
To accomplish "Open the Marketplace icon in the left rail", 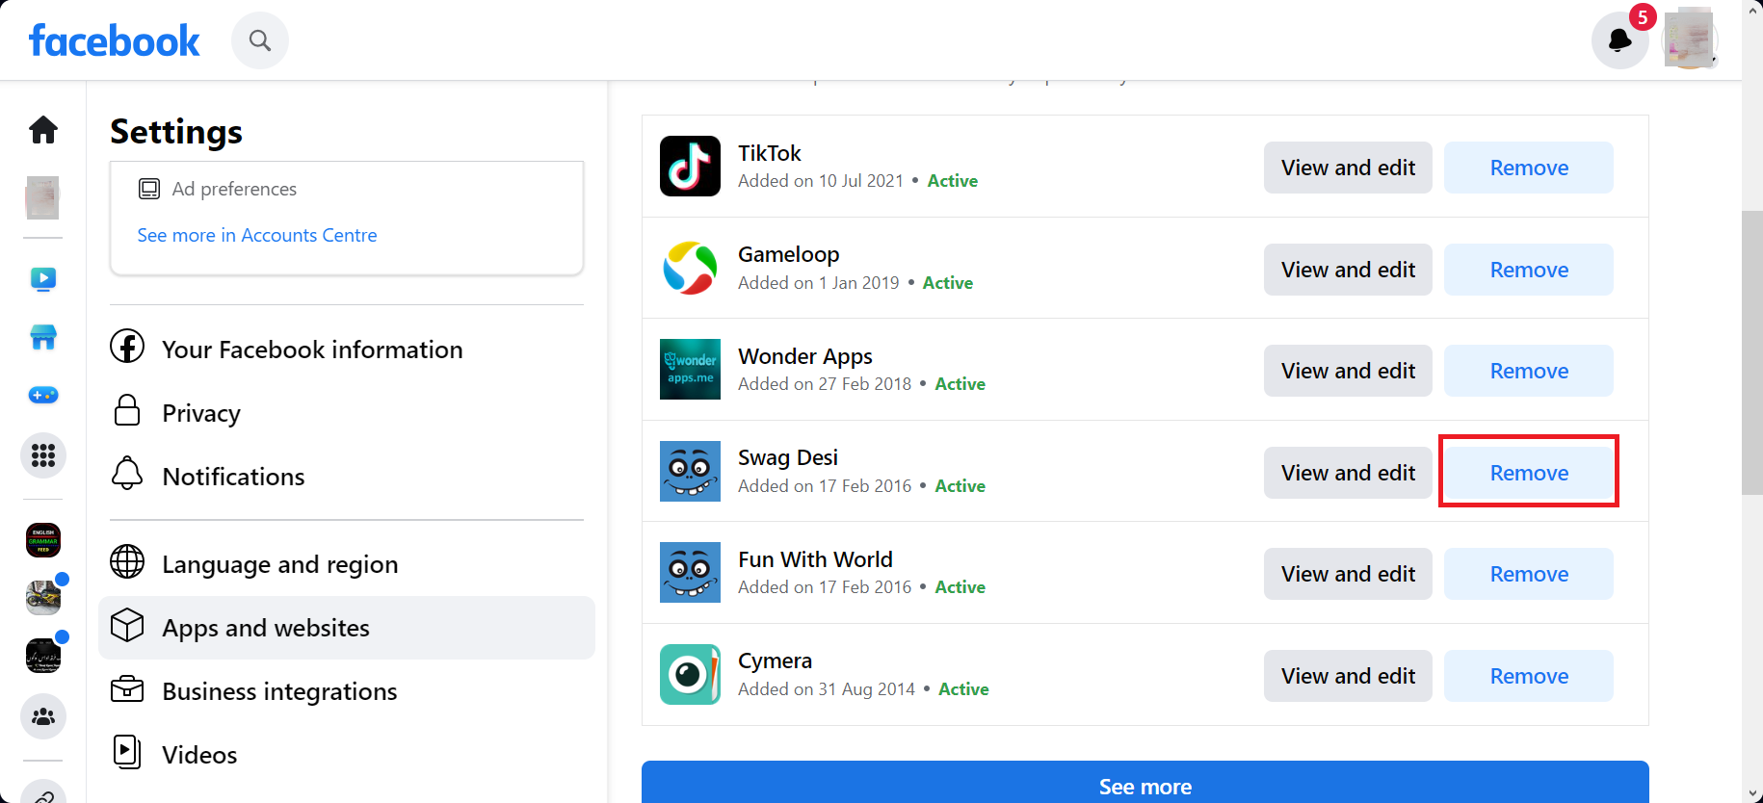I will 43,337.
